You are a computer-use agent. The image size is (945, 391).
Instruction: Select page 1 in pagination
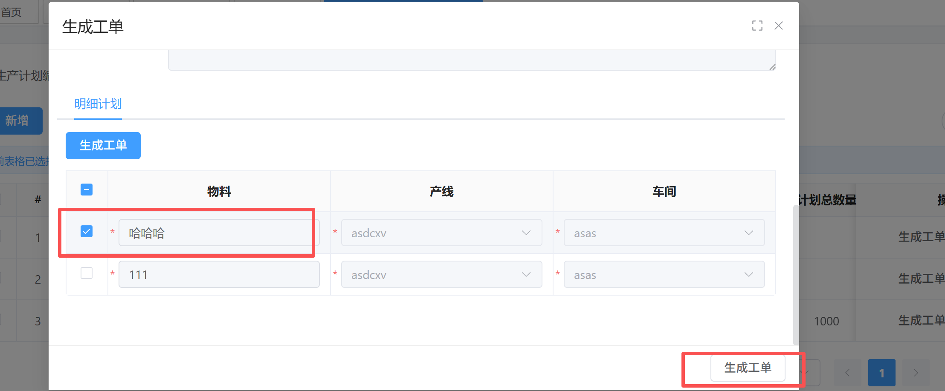click(x=881, y=373)
